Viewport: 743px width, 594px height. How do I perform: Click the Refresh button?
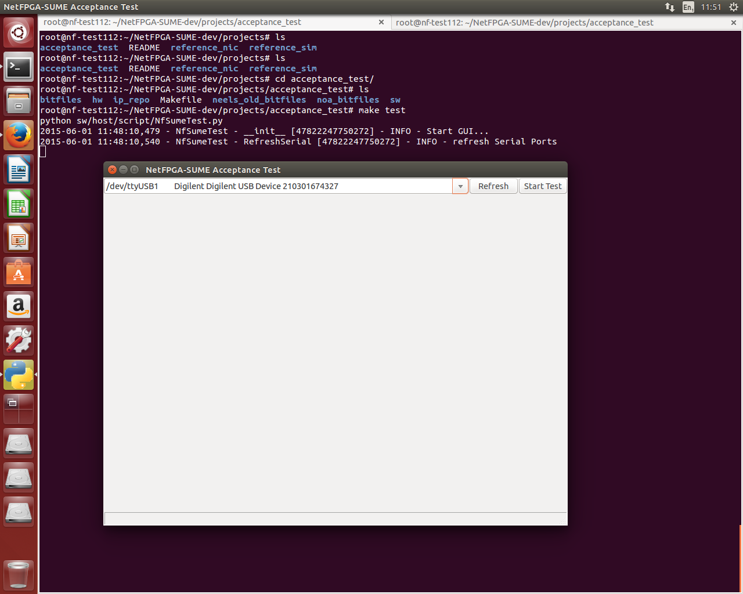pos(493,186)
